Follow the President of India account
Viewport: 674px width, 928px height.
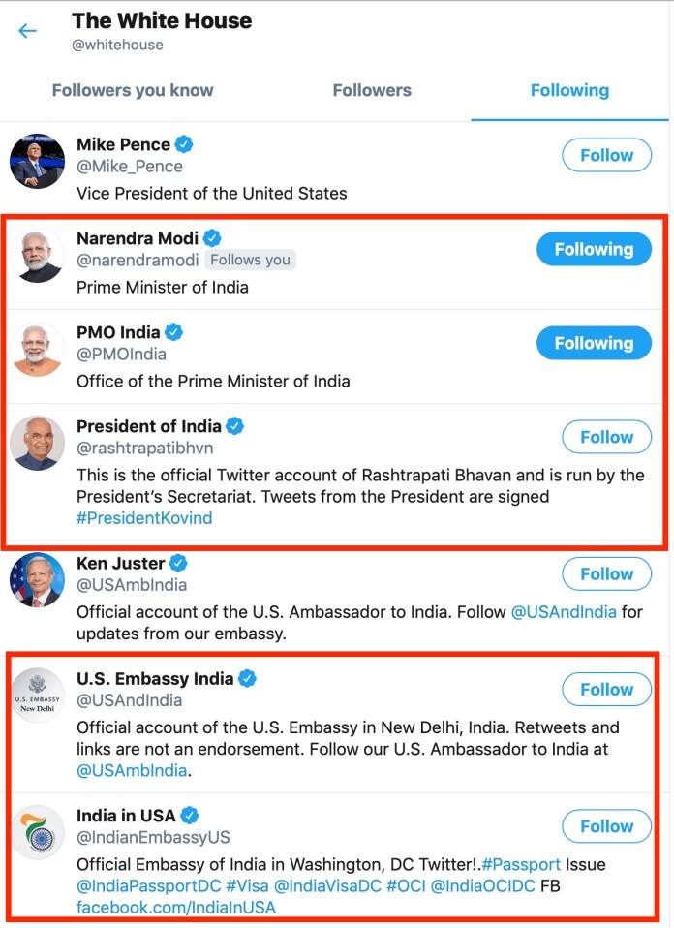pyautogui.click(x=606, y=437)
